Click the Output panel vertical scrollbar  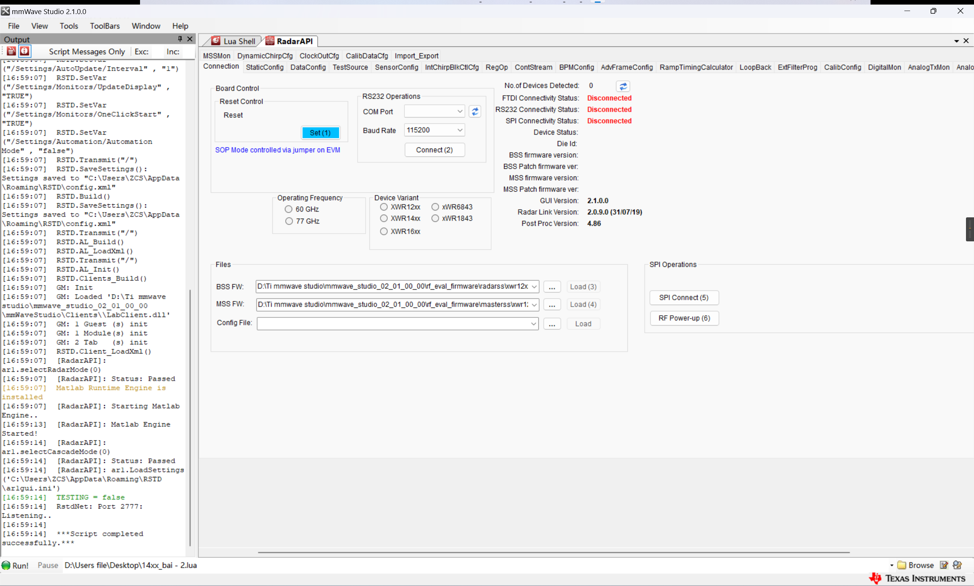pyautogui.click(x=190, y=415)
